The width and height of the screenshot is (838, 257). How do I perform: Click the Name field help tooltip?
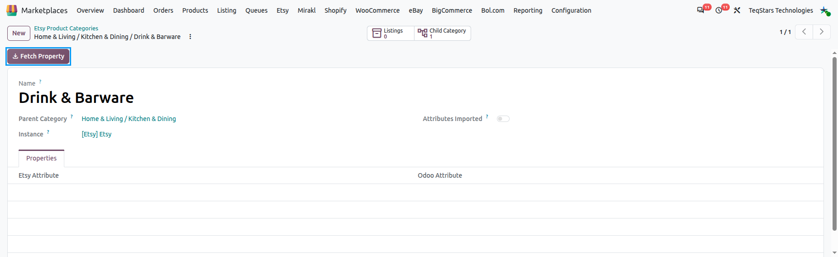point(40,82)
